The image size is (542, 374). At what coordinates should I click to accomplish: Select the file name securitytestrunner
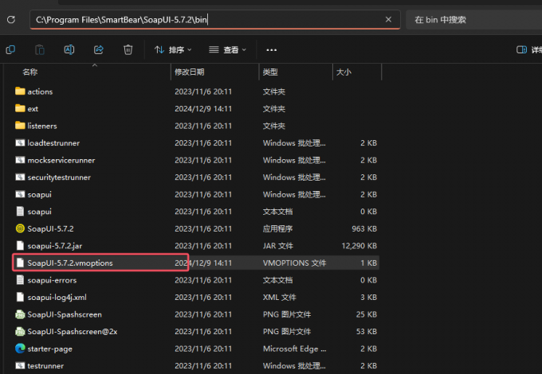click(59, 177)
